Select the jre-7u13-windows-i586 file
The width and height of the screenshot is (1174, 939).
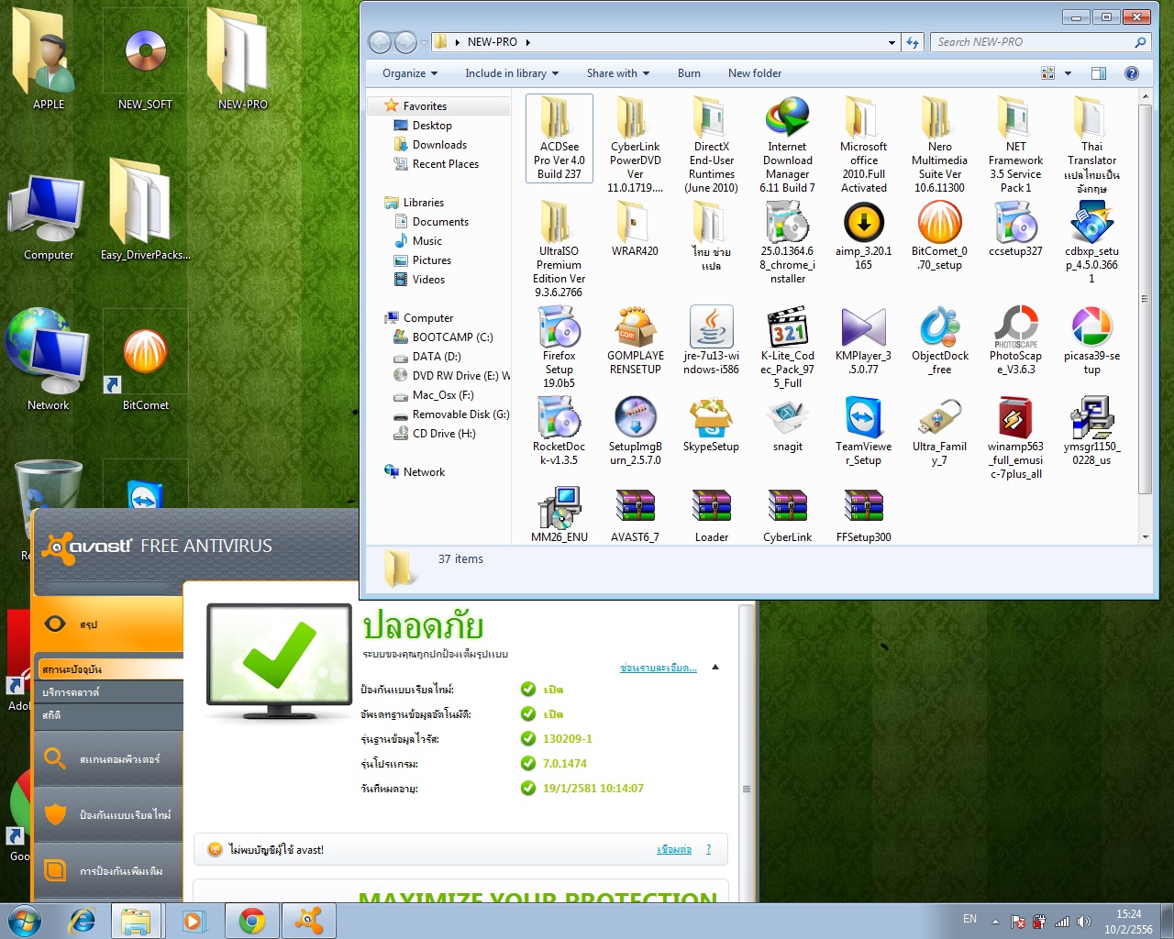(x=712, y=340)
